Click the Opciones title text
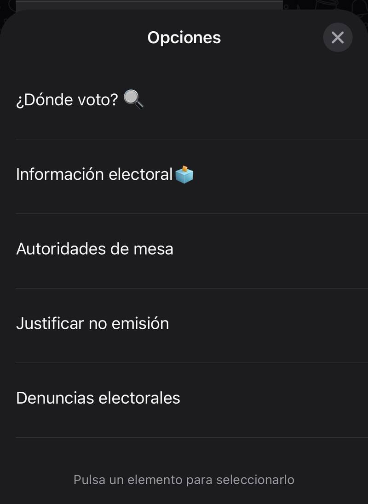Viewport: 368px width, 504px height. [184, 37]
